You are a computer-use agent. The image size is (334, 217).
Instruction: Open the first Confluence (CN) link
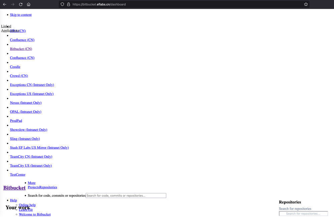pyautogui.click(x=22, y=40)
